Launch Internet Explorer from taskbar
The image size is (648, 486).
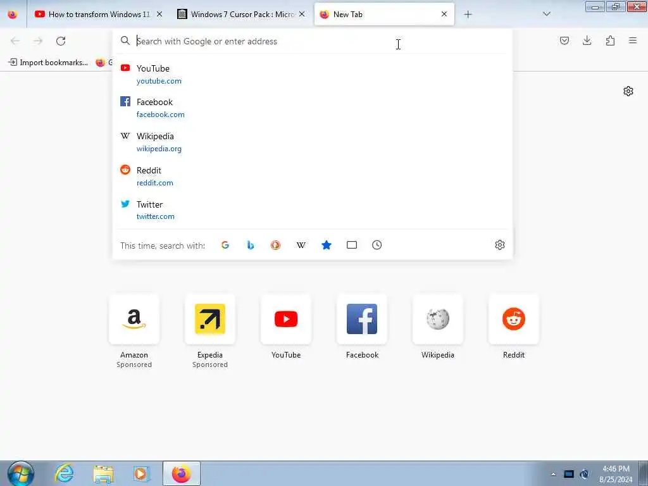tap(65, 473)
